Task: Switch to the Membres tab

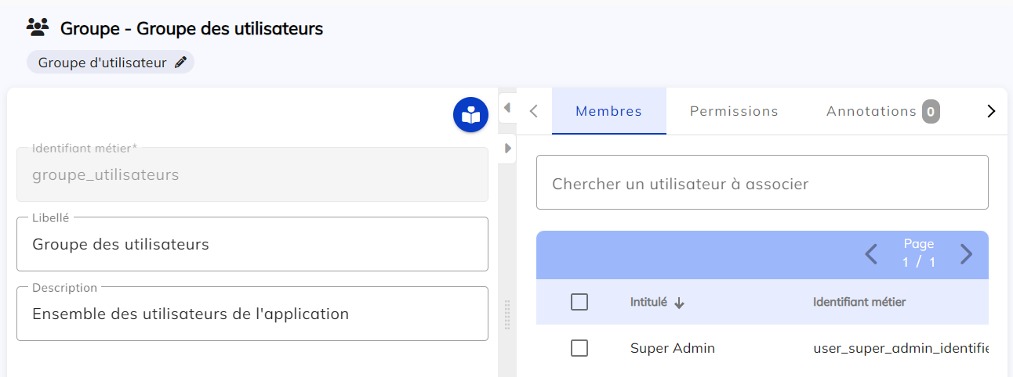Action: coord(608,111)
